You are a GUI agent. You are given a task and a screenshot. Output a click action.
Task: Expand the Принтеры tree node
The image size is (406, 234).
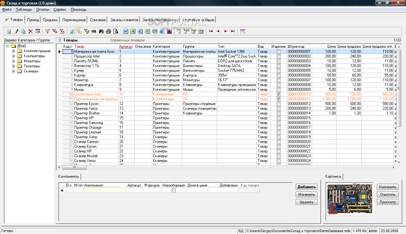pyautogui.click(x=14, y=66)
